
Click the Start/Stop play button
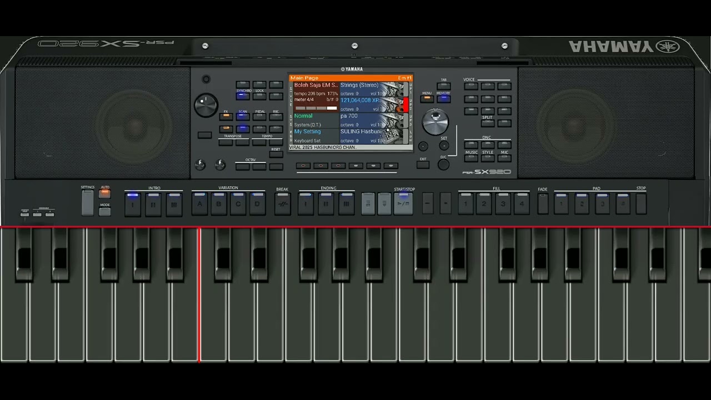pyautogui.click(x=403, y=203)
